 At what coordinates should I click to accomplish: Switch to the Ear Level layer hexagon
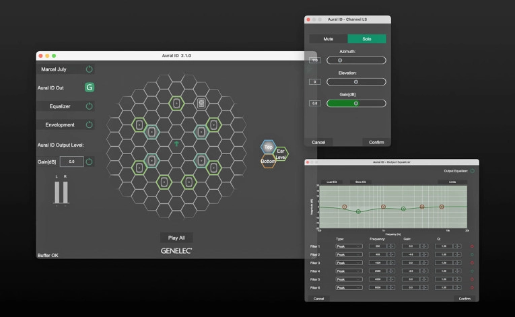281,153
